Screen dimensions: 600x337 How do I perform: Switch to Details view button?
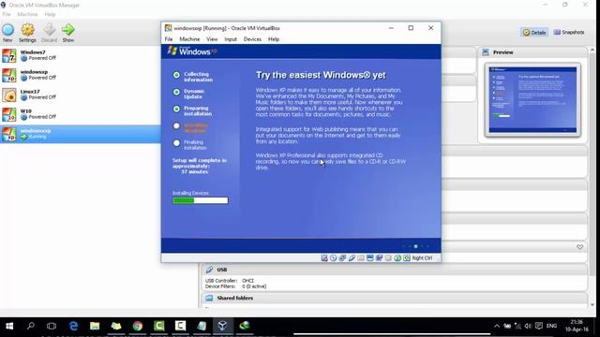click(534, 33)
